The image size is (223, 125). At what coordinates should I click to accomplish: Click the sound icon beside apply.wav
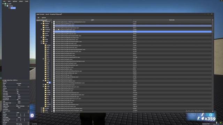click(54, 59)
